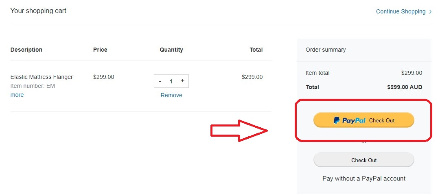Screen dimensions: 440x194
Task: Click the Price column header
Action: coord(100,50)
